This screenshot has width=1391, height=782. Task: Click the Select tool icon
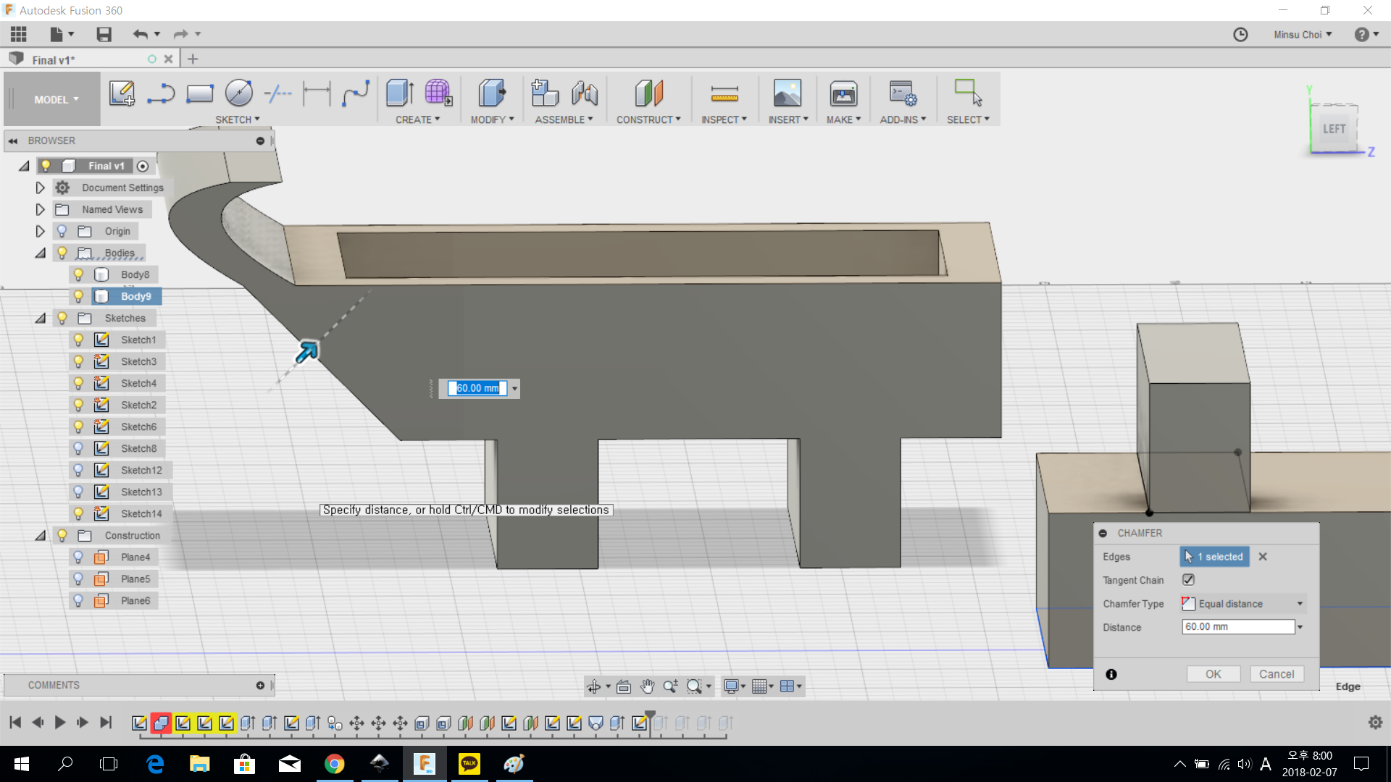tap(968, 93)
